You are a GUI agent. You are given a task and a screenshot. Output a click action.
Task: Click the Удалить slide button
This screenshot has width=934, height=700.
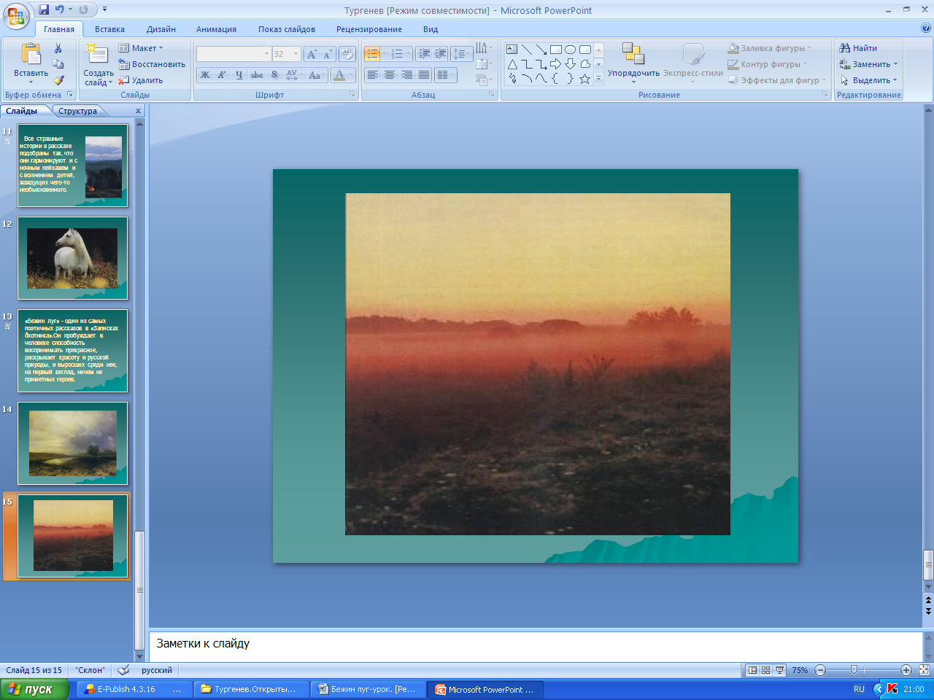click(141, 80)
